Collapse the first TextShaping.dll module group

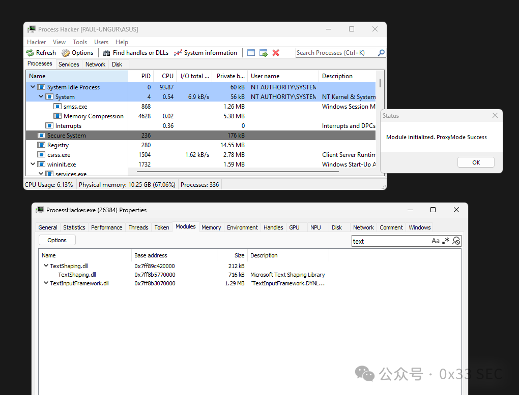[x=46, y=266]
